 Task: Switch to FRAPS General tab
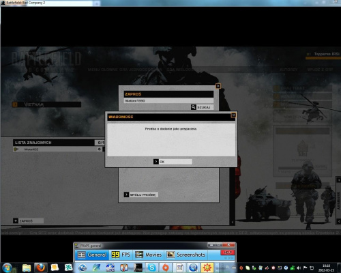[92, 255]
